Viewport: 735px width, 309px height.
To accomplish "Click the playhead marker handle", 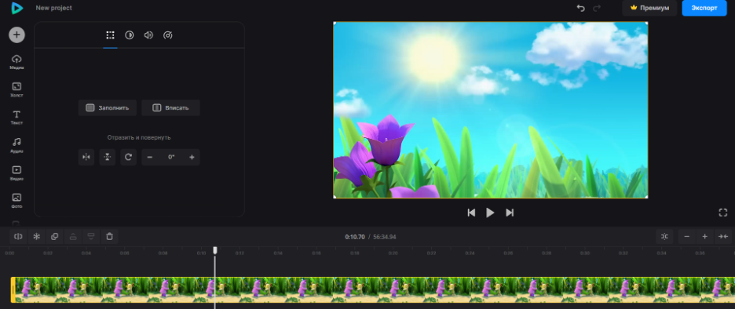I will pos(215,250).
